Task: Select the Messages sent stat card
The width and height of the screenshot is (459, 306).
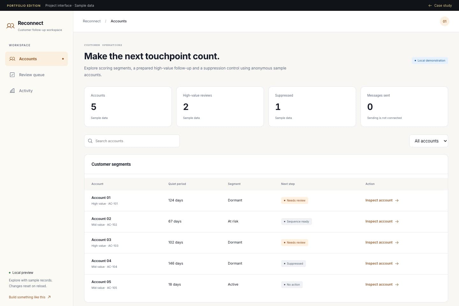Action: tap(404, 107)
